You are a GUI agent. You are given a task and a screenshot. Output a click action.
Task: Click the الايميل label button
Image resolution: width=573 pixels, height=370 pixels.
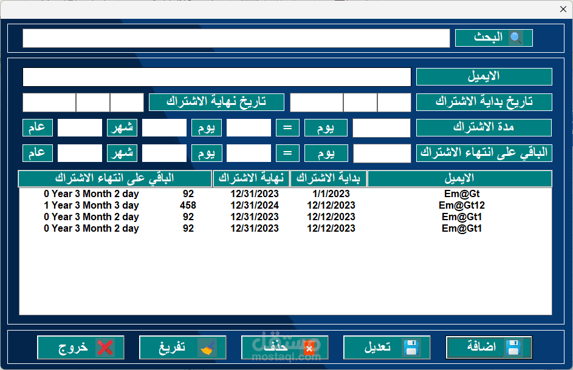484,76
